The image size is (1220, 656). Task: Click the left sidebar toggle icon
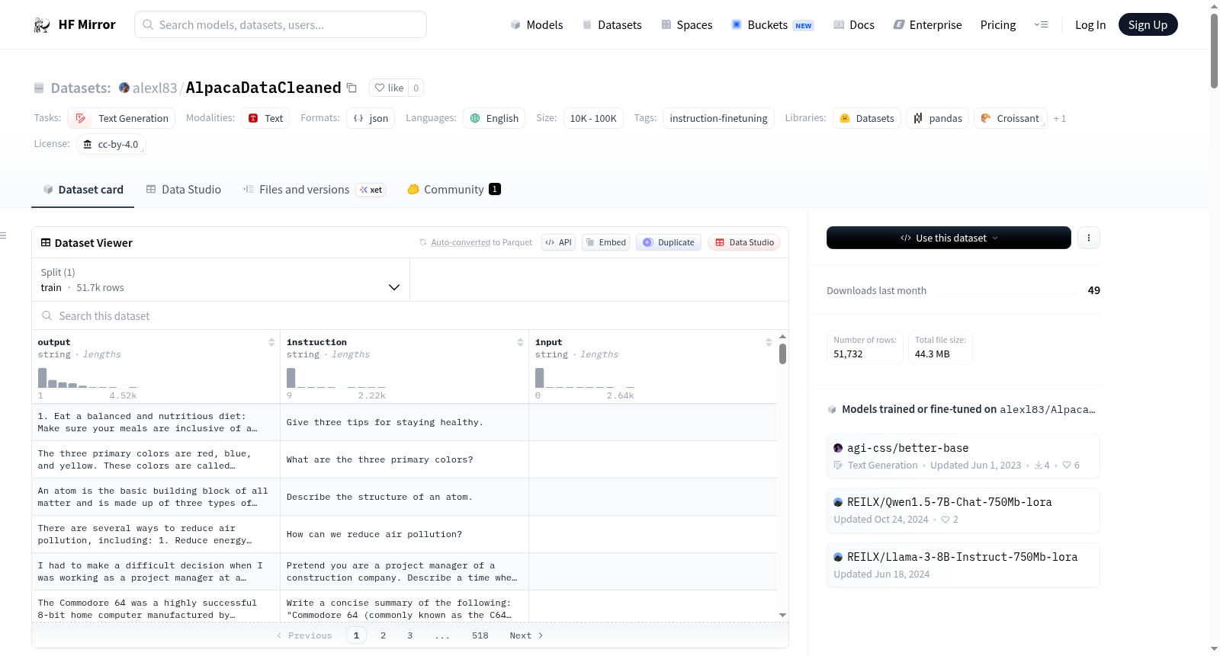(3, 235)
